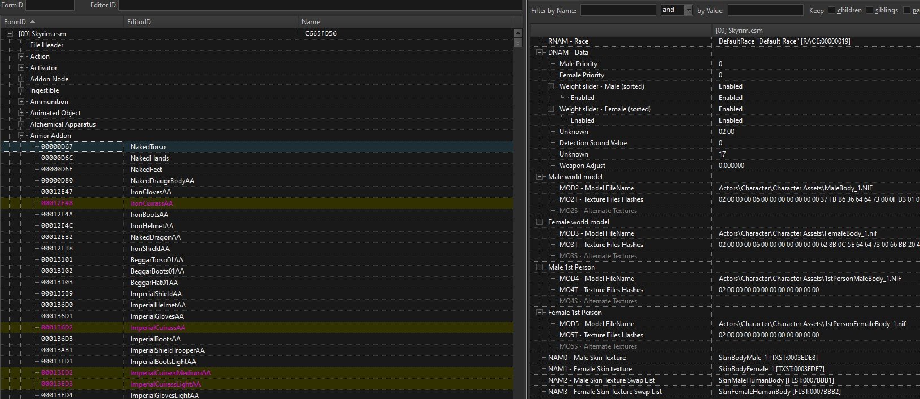This screenshot has height=399, width=920.
Task: Collapse the Male world model section
Action: tap(540, 177)
